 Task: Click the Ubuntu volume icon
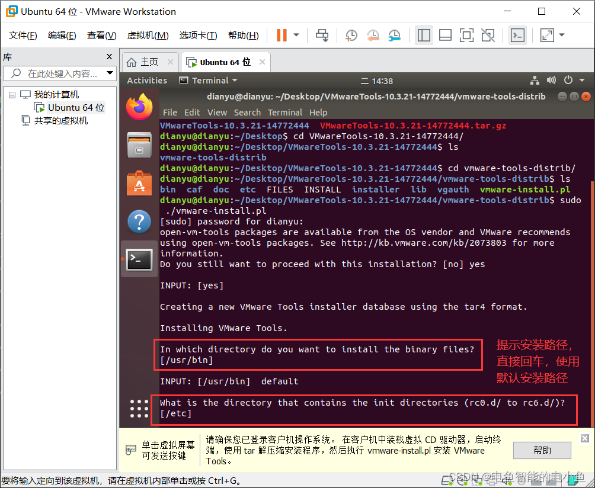(551, 81)
